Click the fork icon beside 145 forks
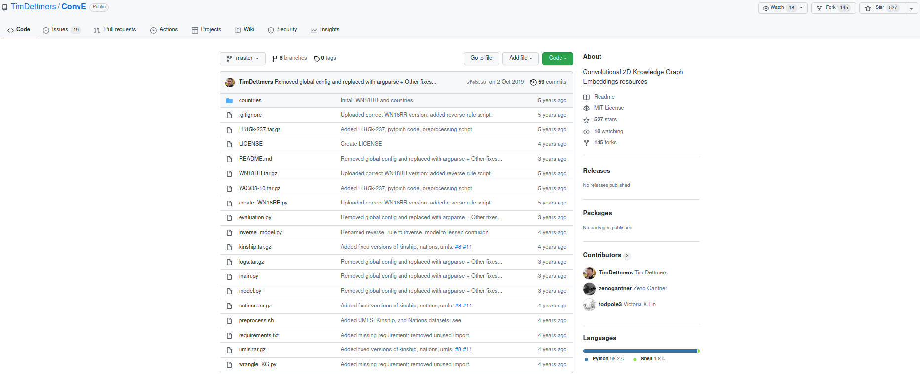Screen dimensions: 920x374 click(x=586, y=143)
